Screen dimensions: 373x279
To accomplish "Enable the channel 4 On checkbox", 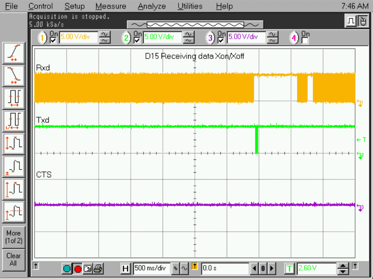I will click(305, 41).
